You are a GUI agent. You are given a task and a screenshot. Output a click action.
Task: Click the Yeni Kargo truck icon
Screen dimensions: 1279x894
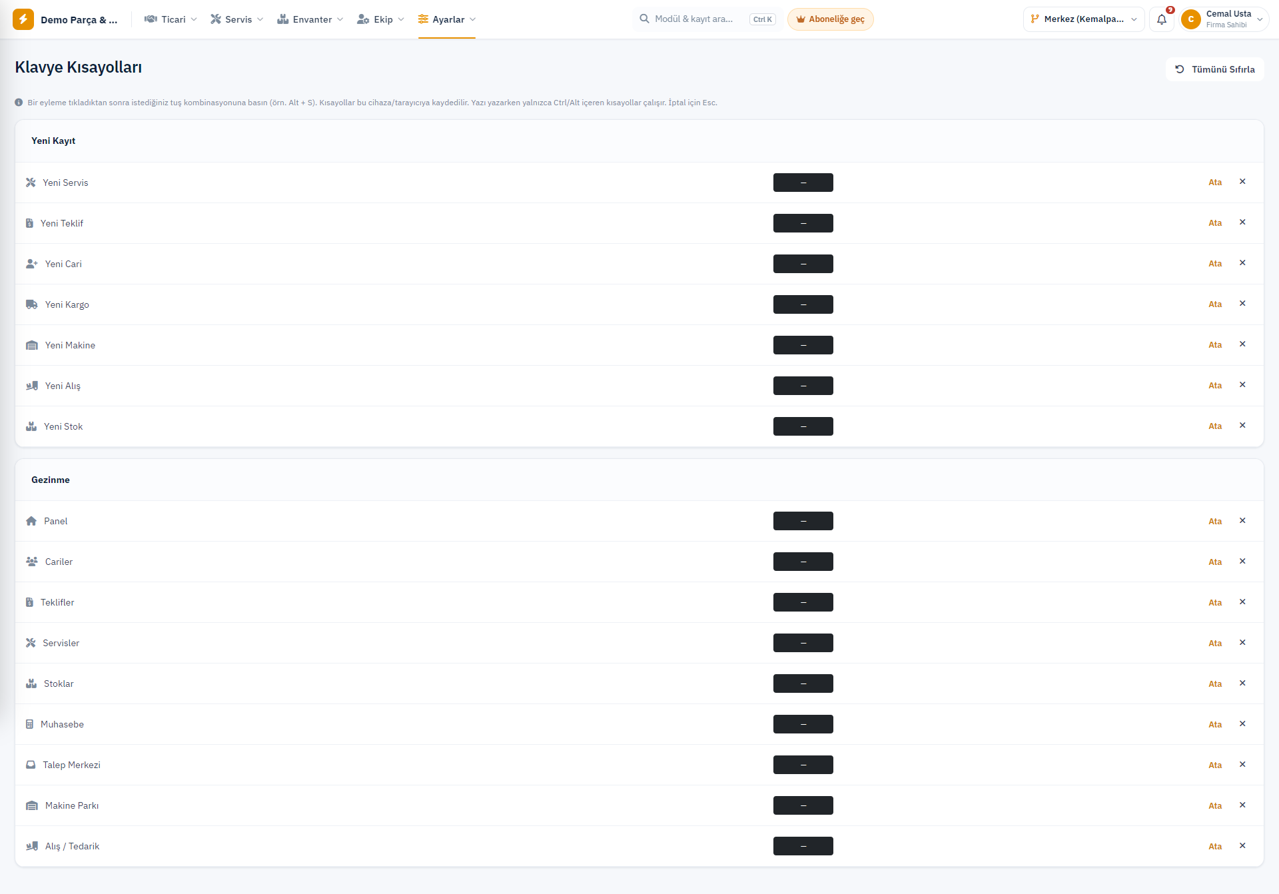point(31,304)
